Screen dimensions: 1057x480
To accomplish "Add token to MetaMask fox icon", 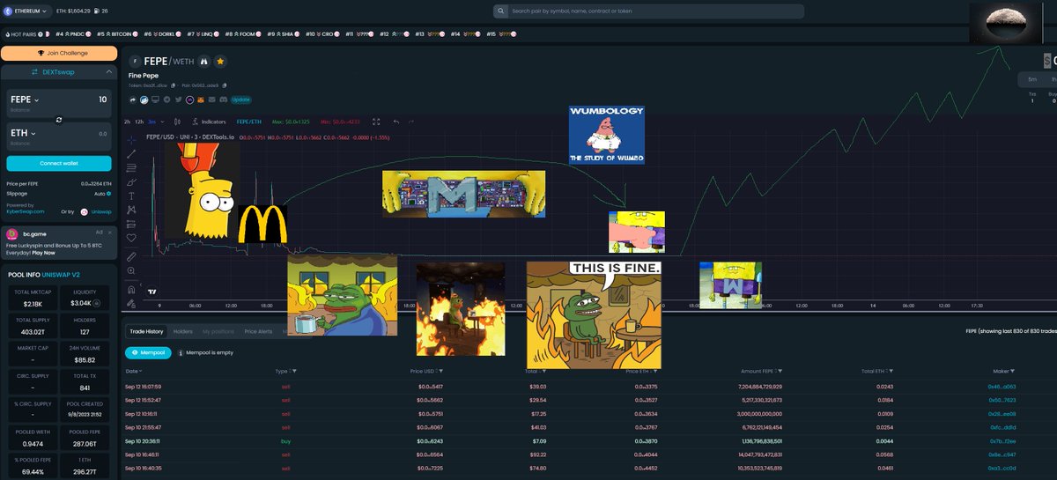I will click(201, 100).
